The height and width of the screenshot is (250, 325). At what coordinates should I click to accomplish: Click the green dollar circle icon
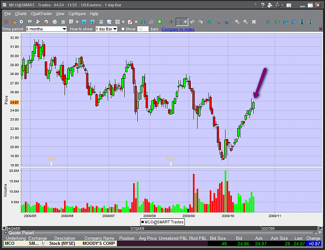[x=160, y=22]
